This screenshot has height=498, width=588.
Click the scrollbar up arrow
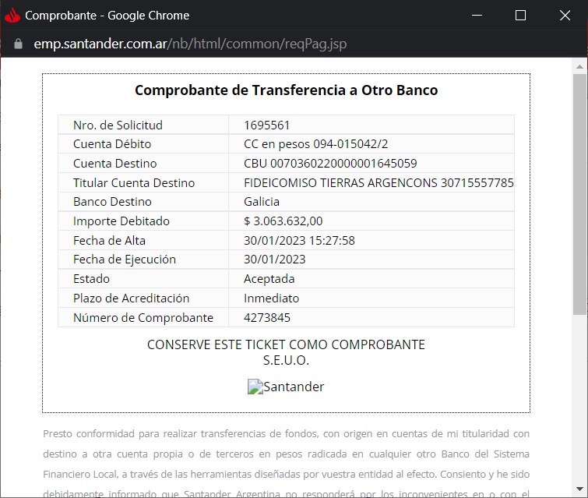(579, 66)
